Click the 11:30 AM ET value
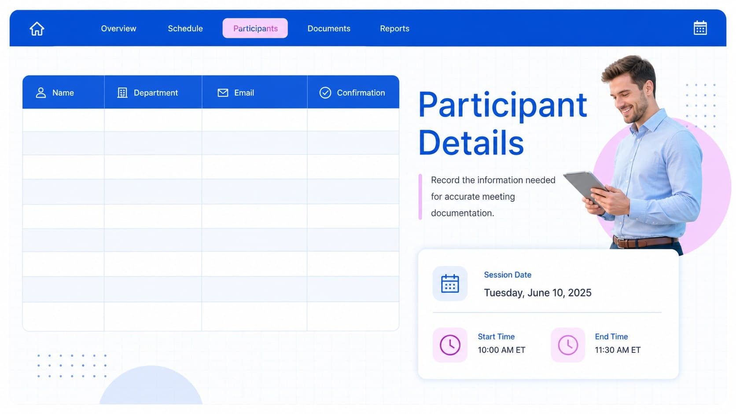This screenshot has width=736, height=414. click(618, 350)
